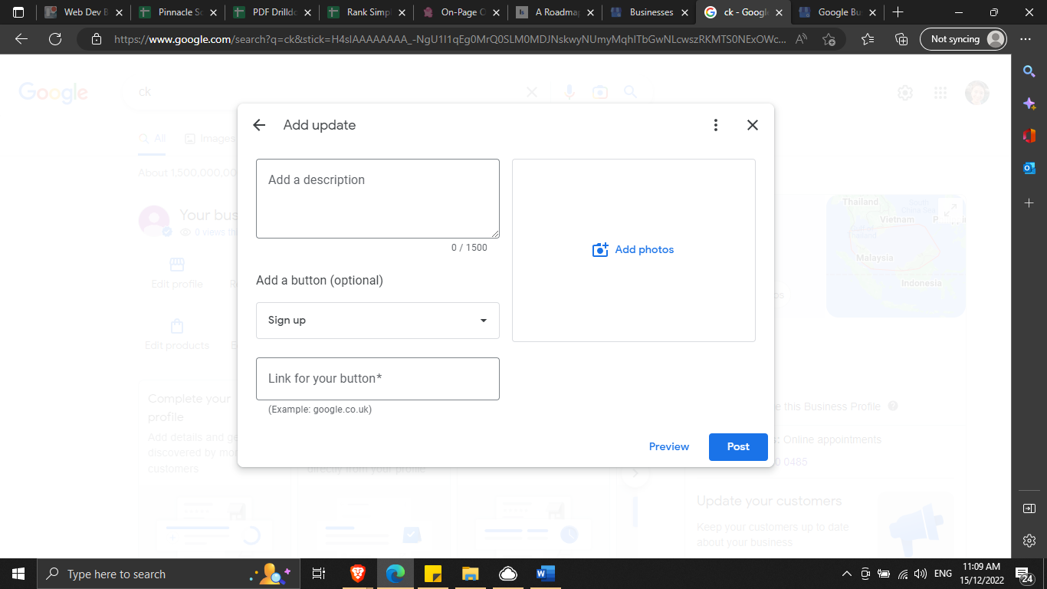The height and width of the screenshot is (589, 1047).
Task: Click the back arrow in Add update dialog
Action: 259,125
